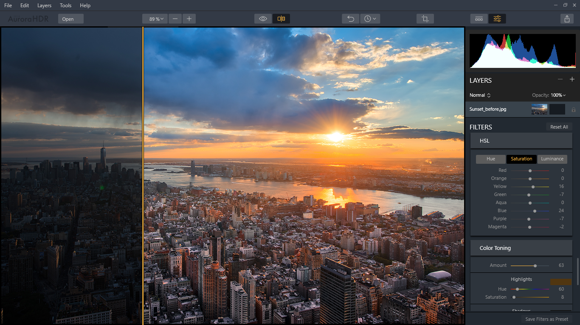Open the history clock dropdown

370,19
